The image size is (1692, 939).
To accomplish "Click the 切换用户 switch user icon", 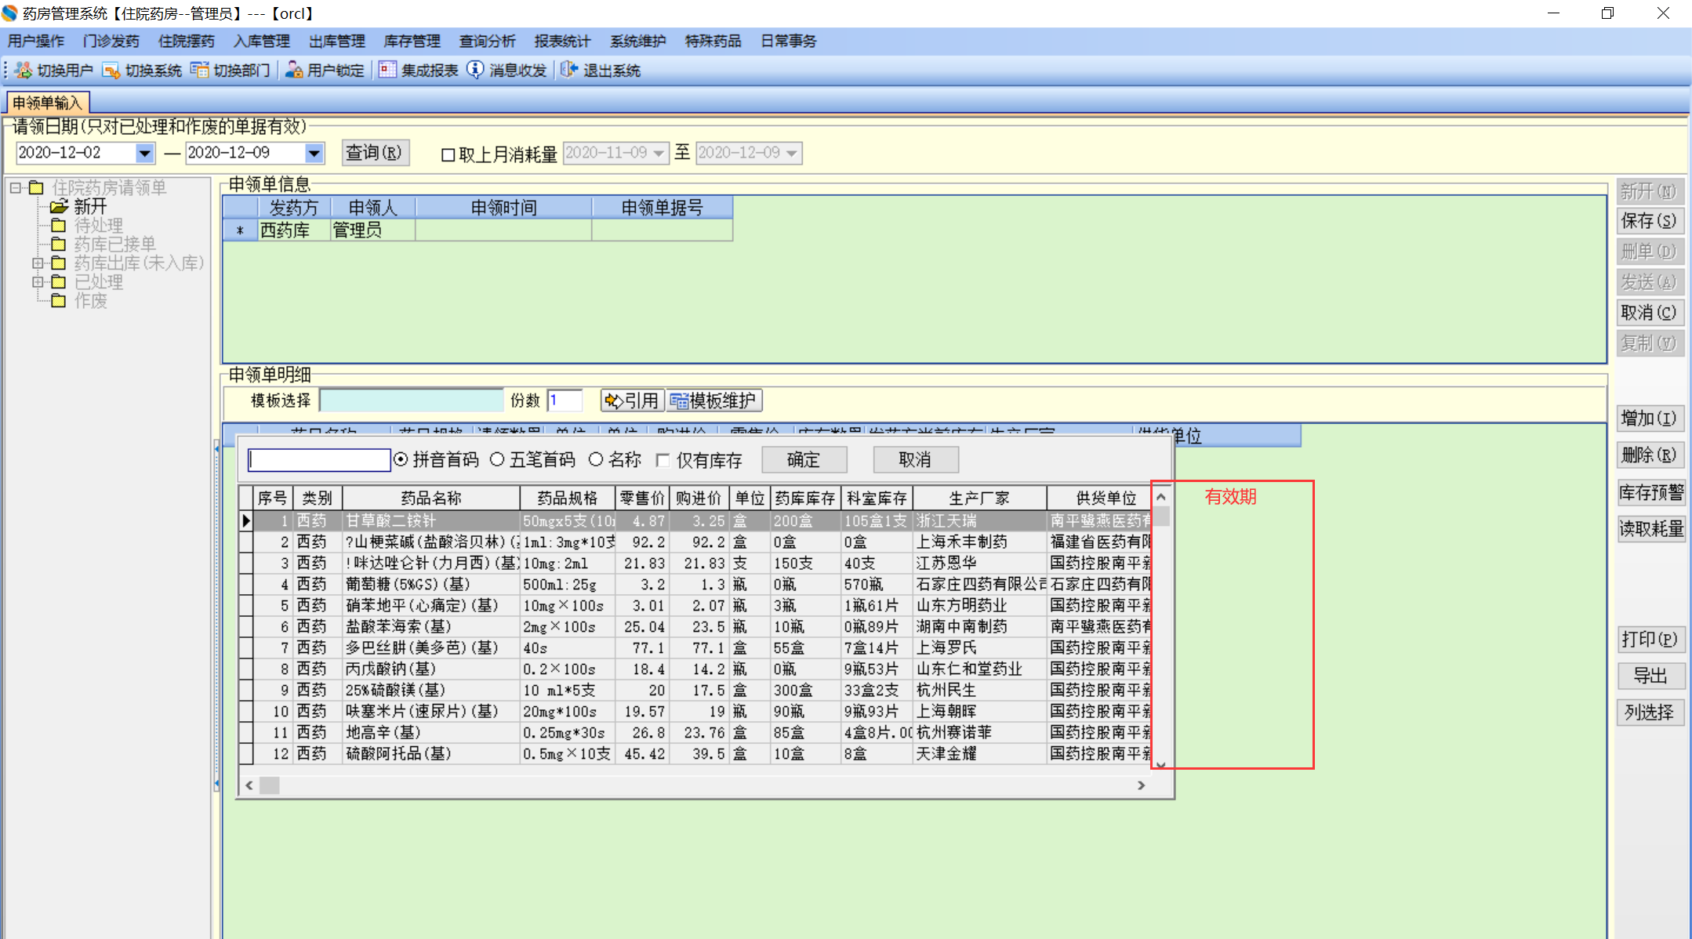I will coord(24,71).
